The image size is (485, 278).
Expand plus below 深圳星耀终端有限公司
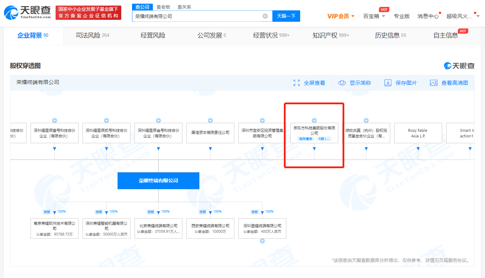[x=262, y=241]
